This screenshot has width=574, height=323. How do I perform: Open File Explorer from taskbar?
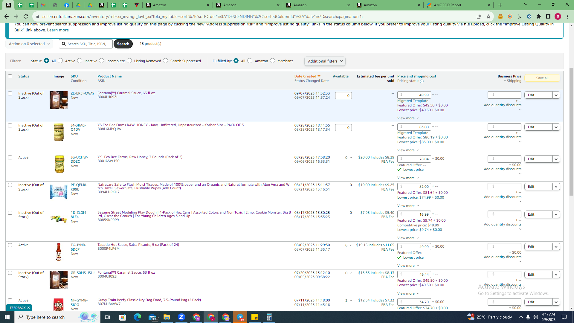point(167,317)
